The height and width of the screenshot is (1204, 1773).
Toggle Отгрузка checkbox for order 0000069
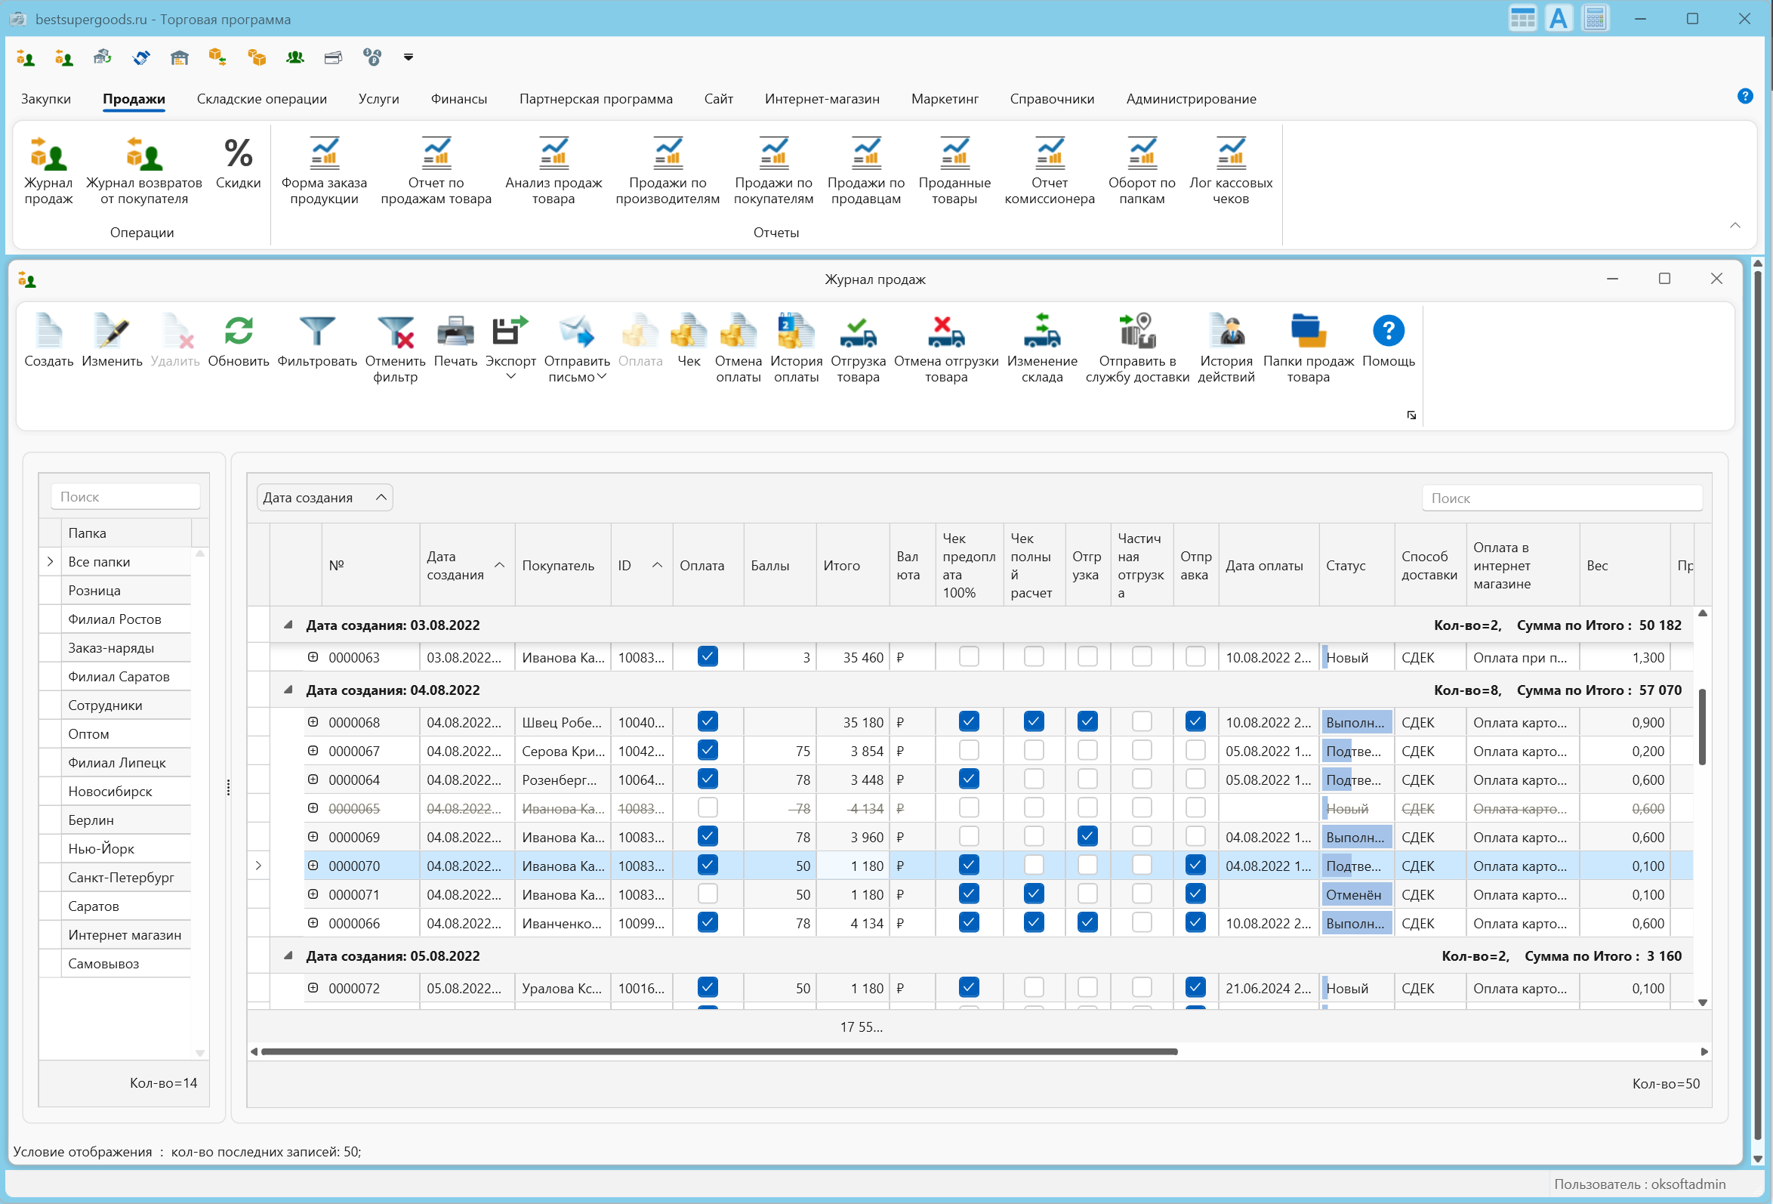click(x=1087, y=836)
